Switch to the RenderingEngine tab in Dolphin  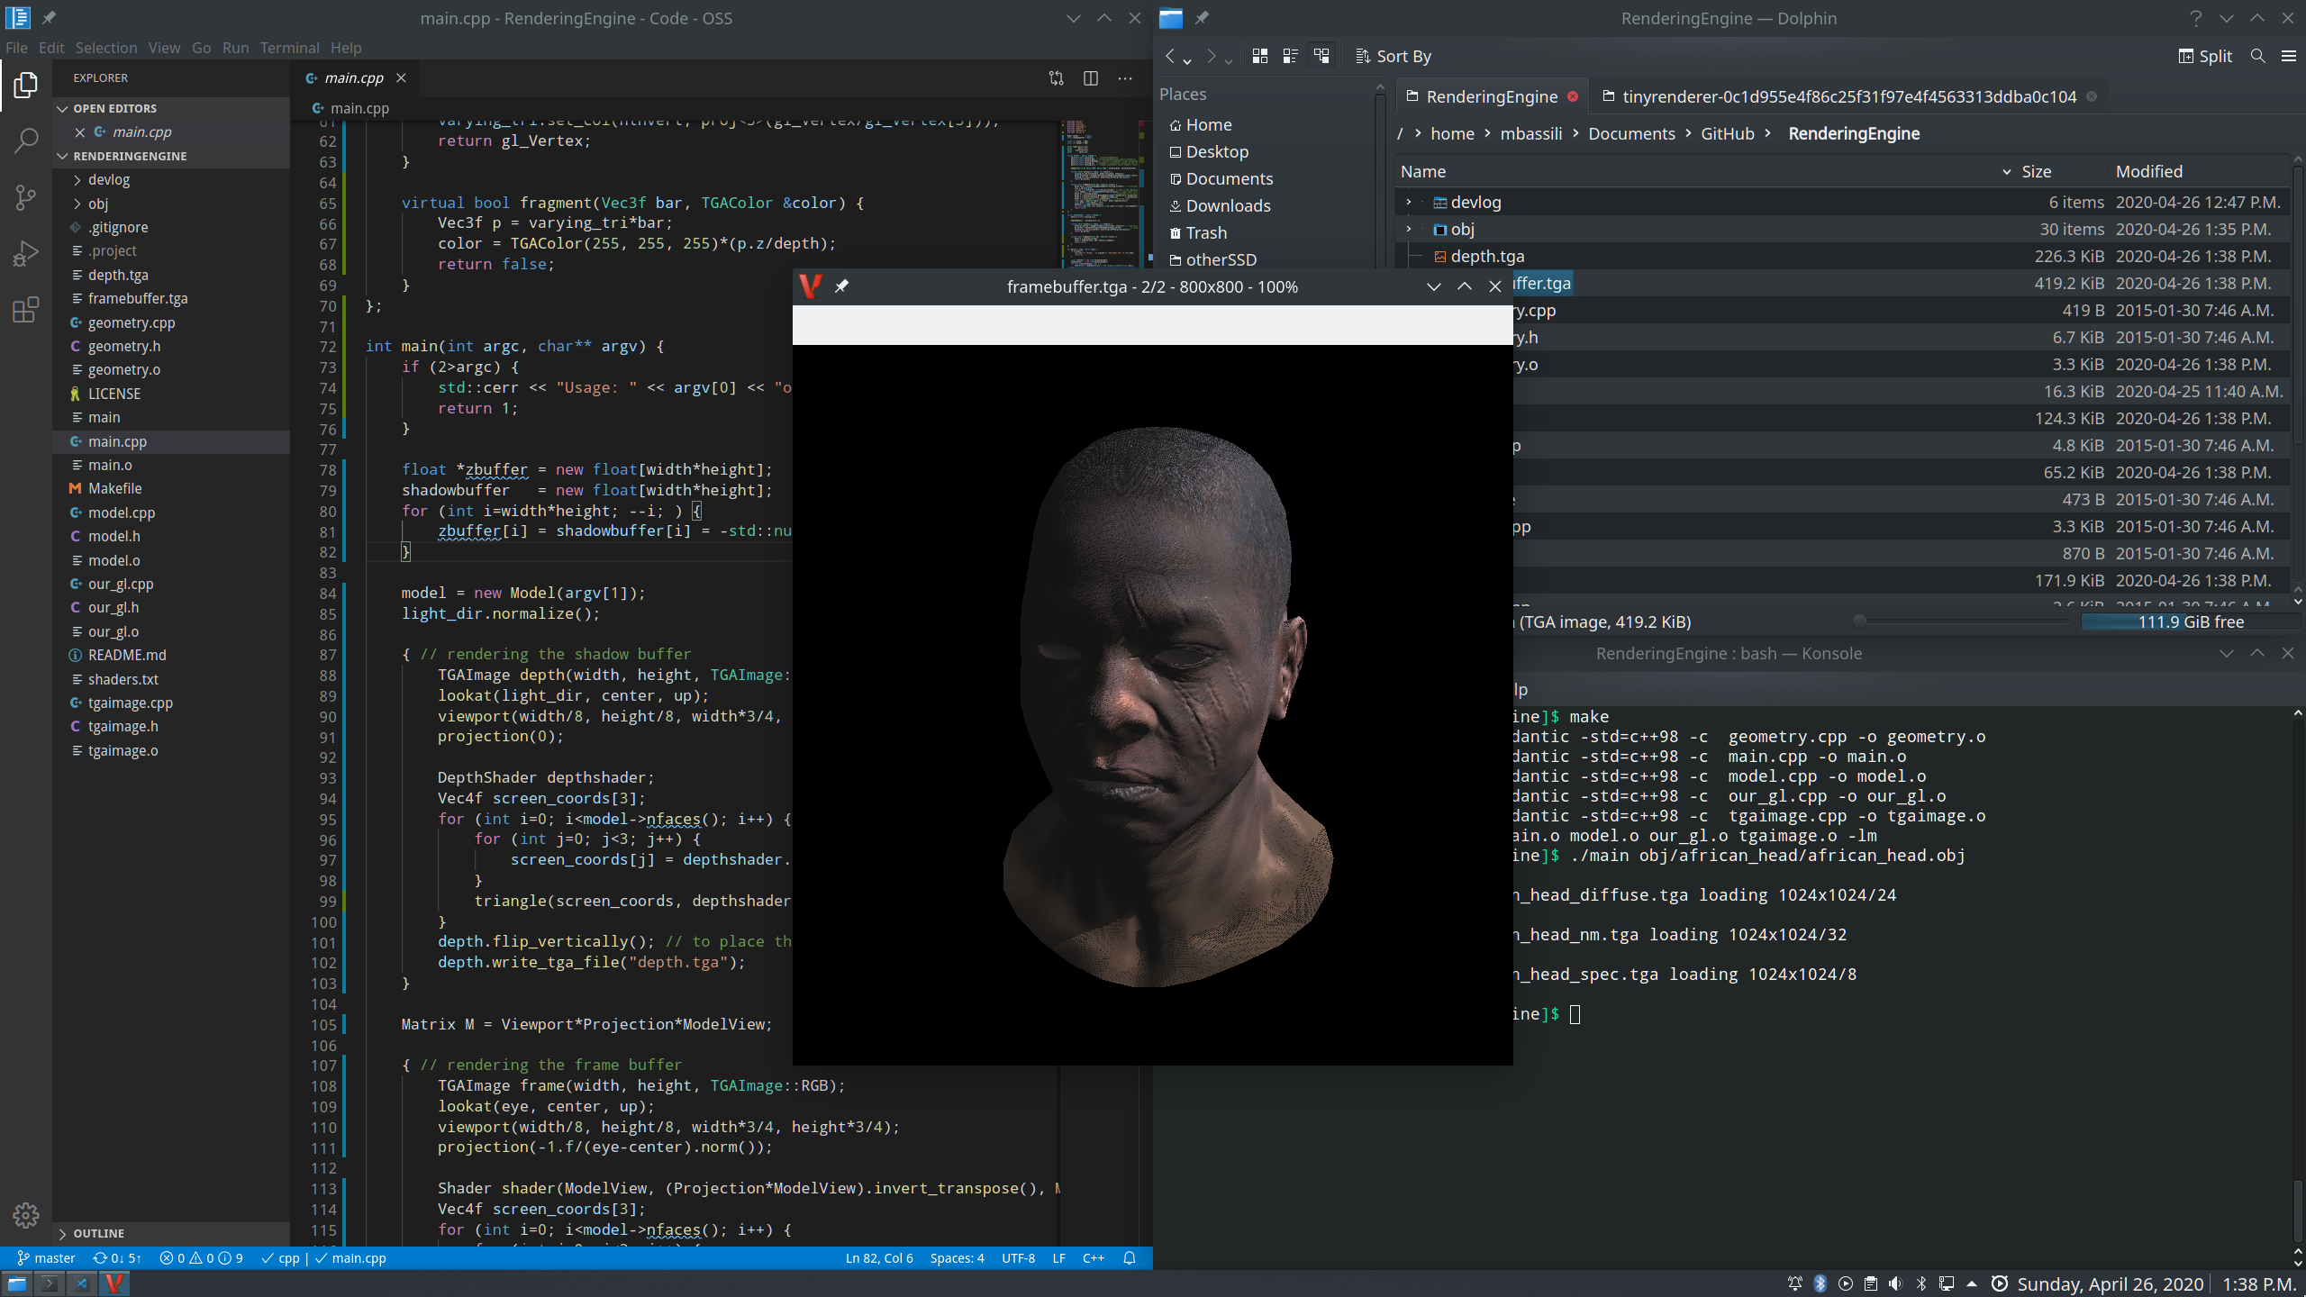(1492, 96)
